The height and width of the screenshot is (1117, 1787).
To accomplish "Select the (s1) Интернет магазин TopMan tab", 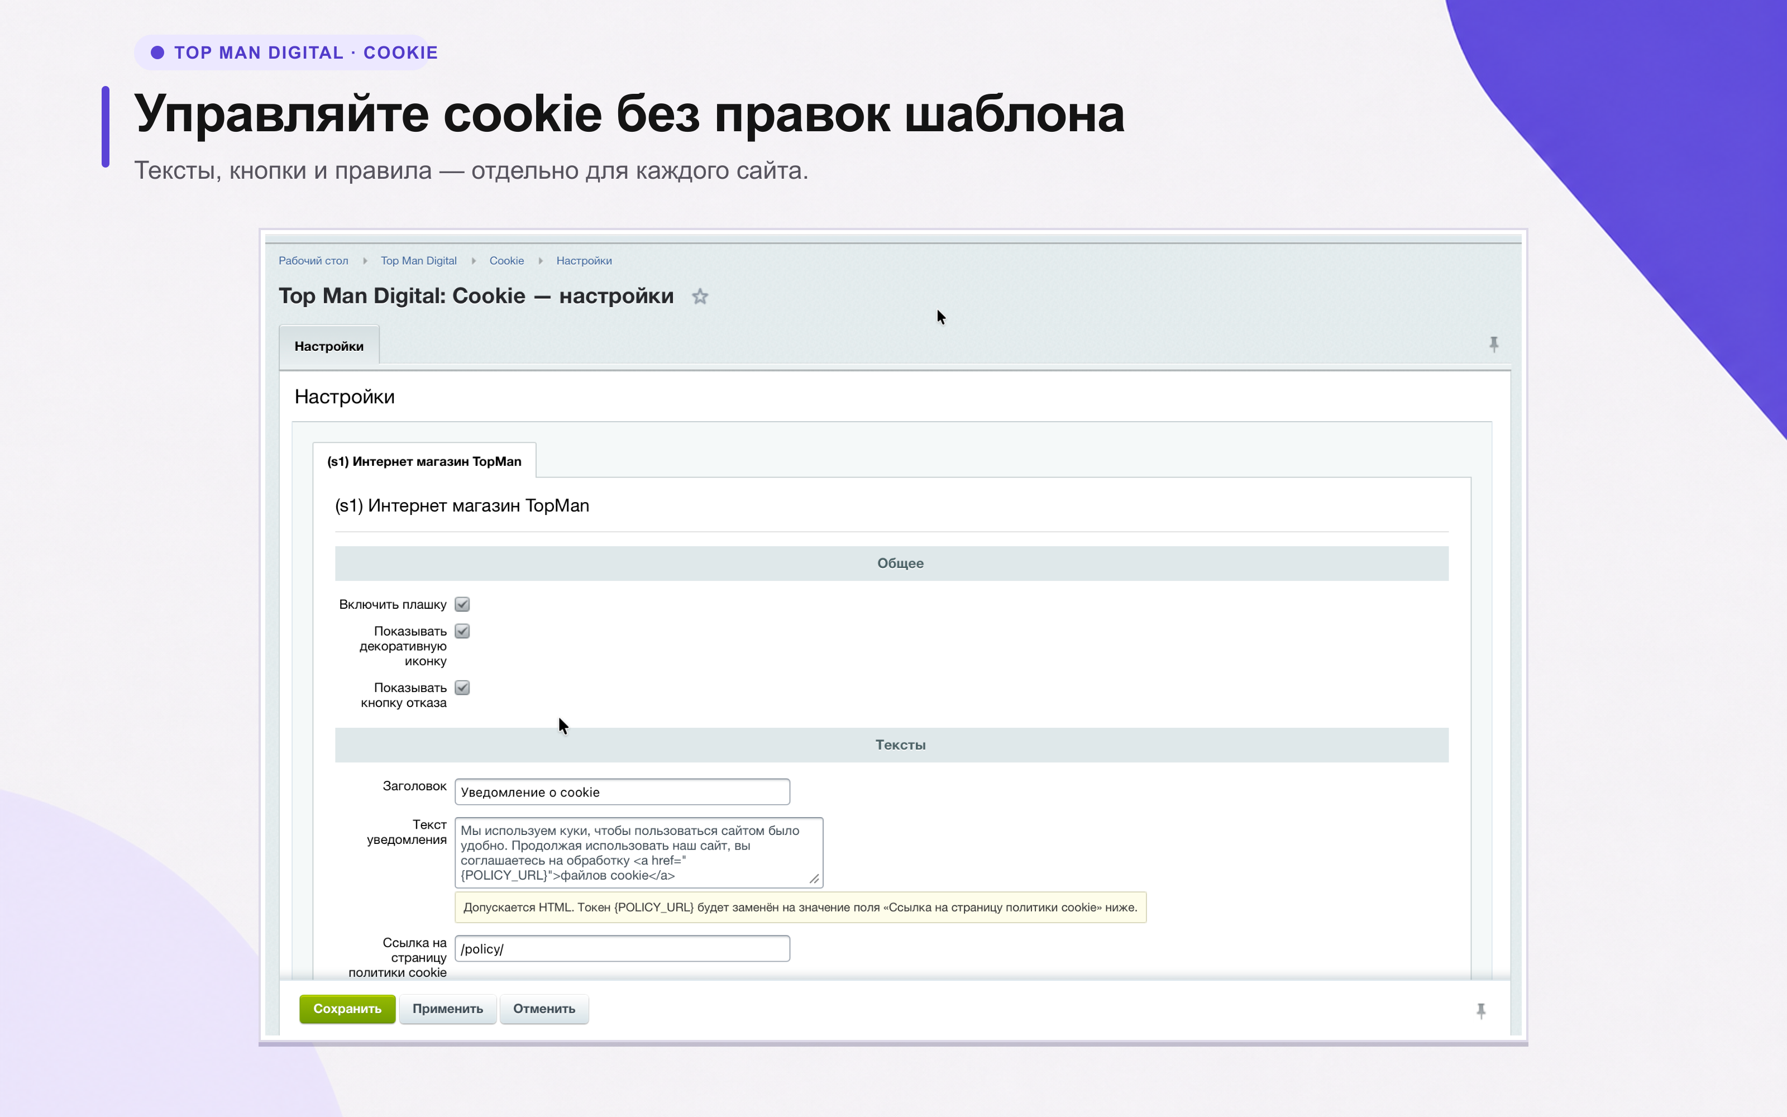I will tap(424, 461).
